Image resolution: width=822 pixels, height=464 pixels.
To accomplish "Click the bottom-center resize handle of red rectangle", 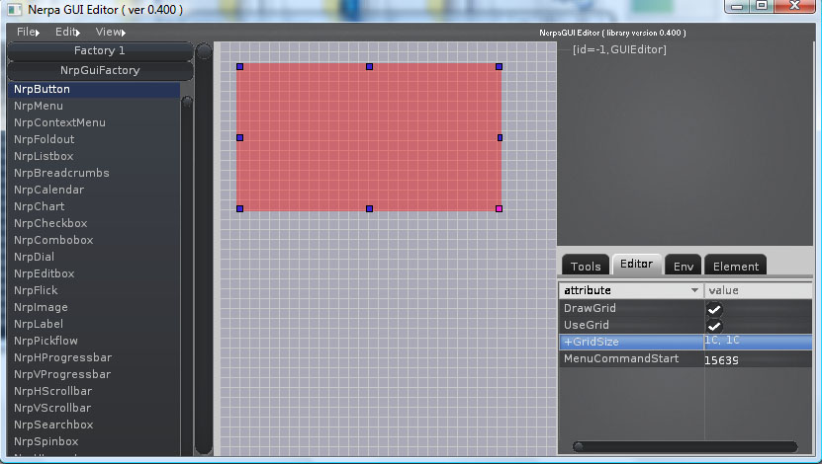I will pos(369,208).
